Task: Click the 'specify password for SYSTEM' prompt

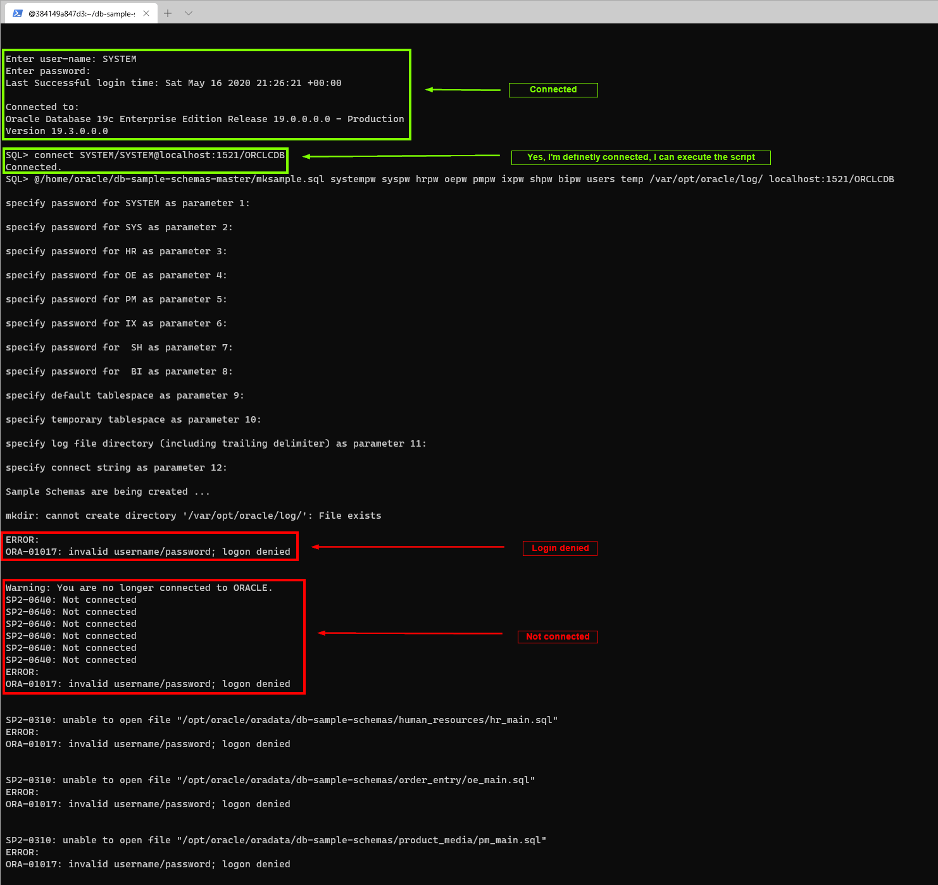Action: 127,202
